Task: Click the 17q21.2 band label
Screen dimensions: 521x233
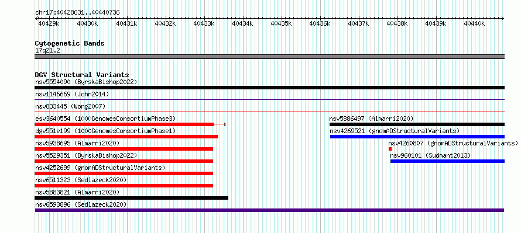Action: point(47,51)
